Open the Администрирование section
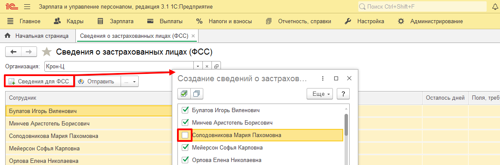Viewport: 500px width, 165px height. [430, 21]
